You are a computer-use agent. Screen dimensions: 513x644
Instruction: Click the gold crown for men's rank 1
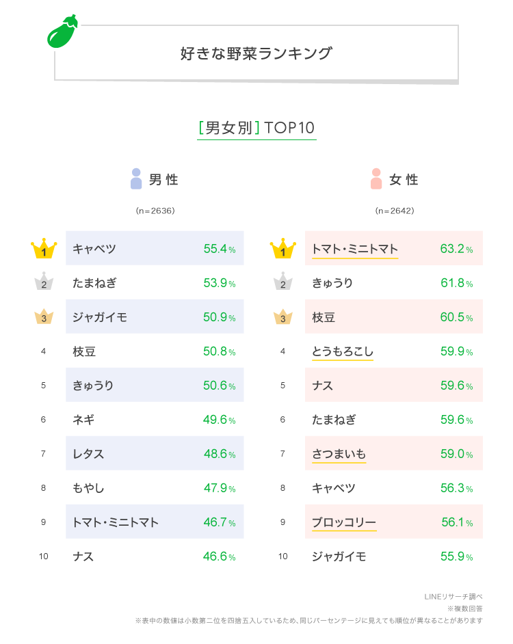[44, 250]
